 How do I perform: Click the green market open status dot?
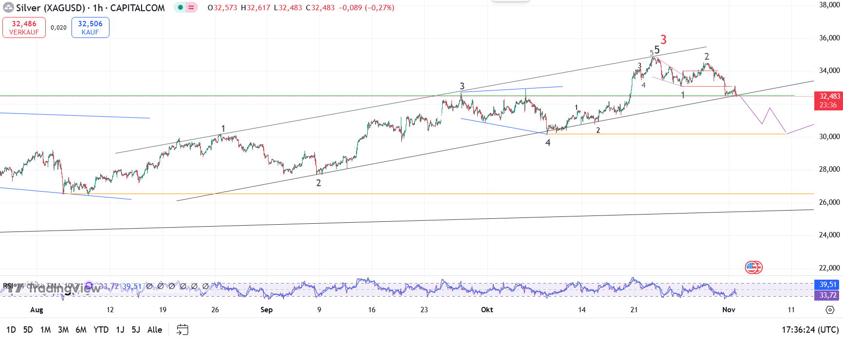[x=180, y=8]
